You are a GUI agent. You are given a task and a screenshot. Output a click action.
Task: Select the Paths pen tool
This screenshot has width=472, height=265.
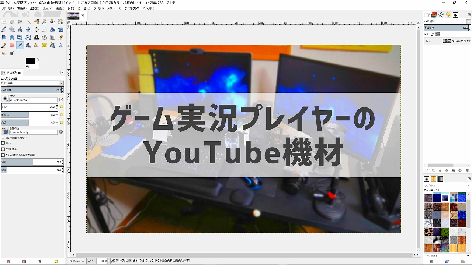click(61, 21)
